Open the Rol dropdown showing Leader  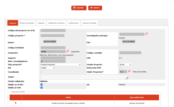point(48,68)
